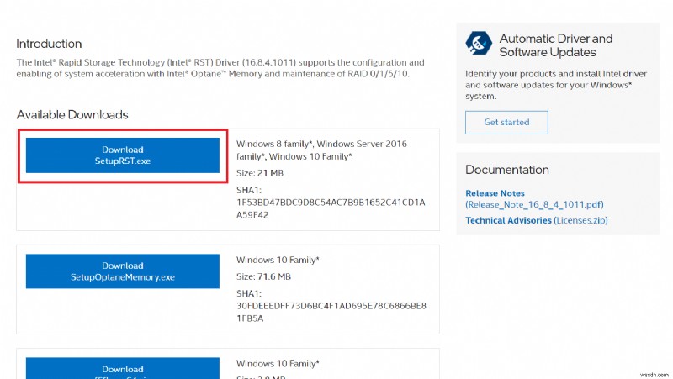The height and width of the screenshot is (379, 673).
Task: Click the Download SetupOptaneMemory.exe button
Action: pyautogui.click(x=122, y=271)
